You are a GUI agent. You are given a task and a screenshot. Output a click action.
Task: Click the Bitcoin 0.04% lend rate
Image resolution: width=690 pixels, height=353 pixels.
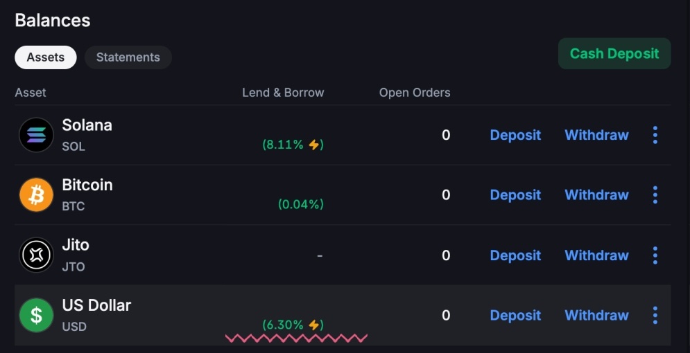coord(301,204)
